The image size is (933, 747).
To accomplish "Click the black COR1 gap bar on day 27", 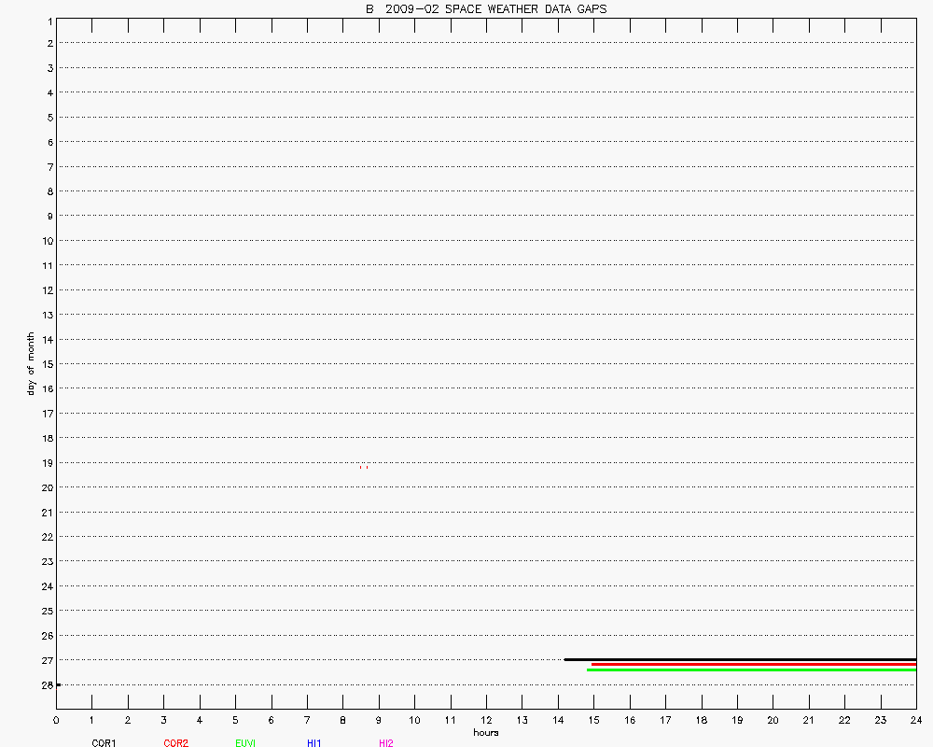I will (x=740, y=659).
